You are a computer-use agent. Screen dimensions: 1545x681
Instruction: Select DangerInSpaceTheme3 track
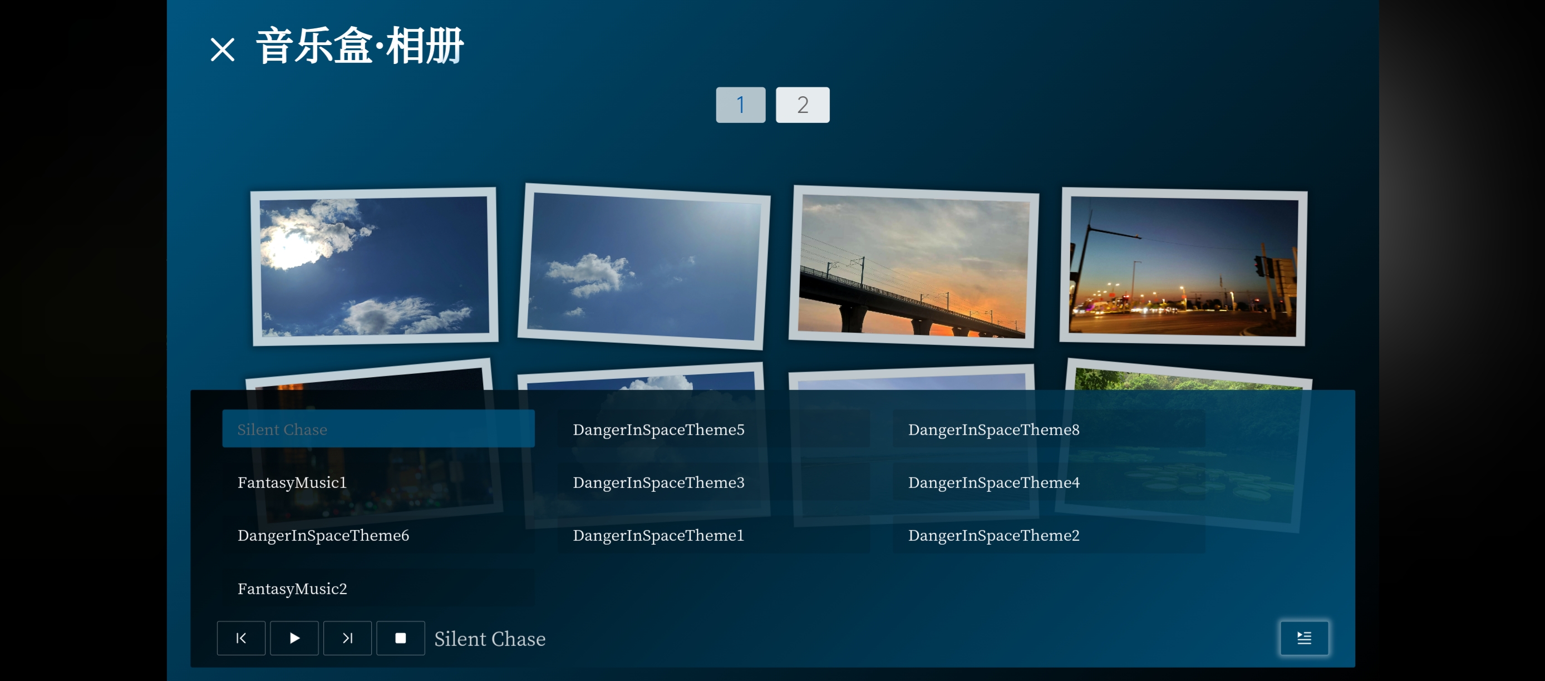714,482
